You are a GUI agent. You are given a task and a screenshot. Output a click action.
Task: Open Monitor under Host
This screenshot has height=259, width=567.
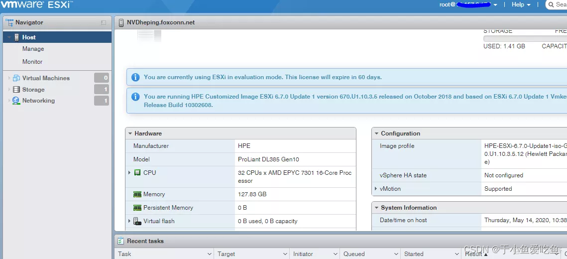tap(32, 62)
